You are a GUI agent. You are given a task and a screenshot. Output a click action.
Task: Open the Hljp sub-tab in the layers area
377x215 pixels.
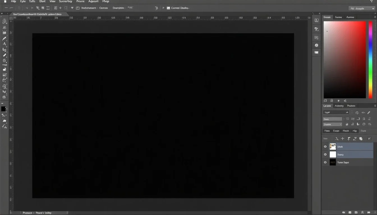(x=355, y=131)
